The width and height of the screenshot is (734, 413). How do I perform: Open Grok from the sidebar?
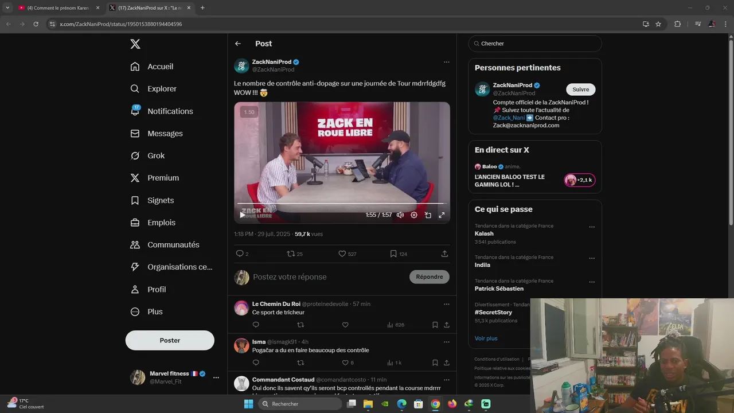(147, 156)
